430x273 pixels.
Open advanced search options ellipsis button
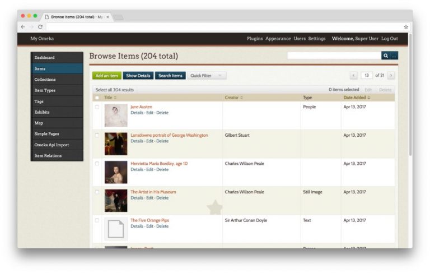coord(394,55)
